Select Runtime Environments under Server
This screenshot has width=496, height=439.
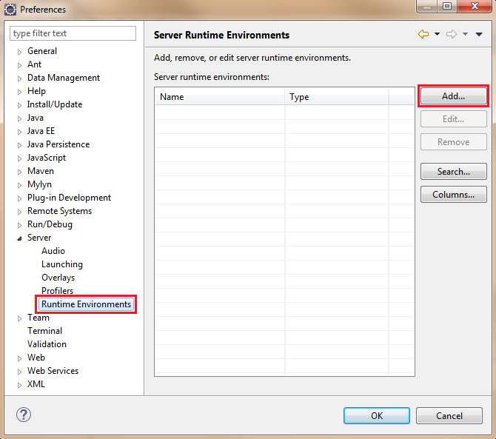click(x=86, y=304)
